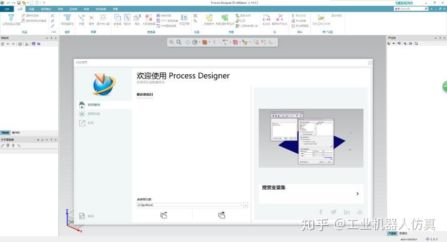
Task: Click the Undo arrow in title bar
Action: (9, 3)
